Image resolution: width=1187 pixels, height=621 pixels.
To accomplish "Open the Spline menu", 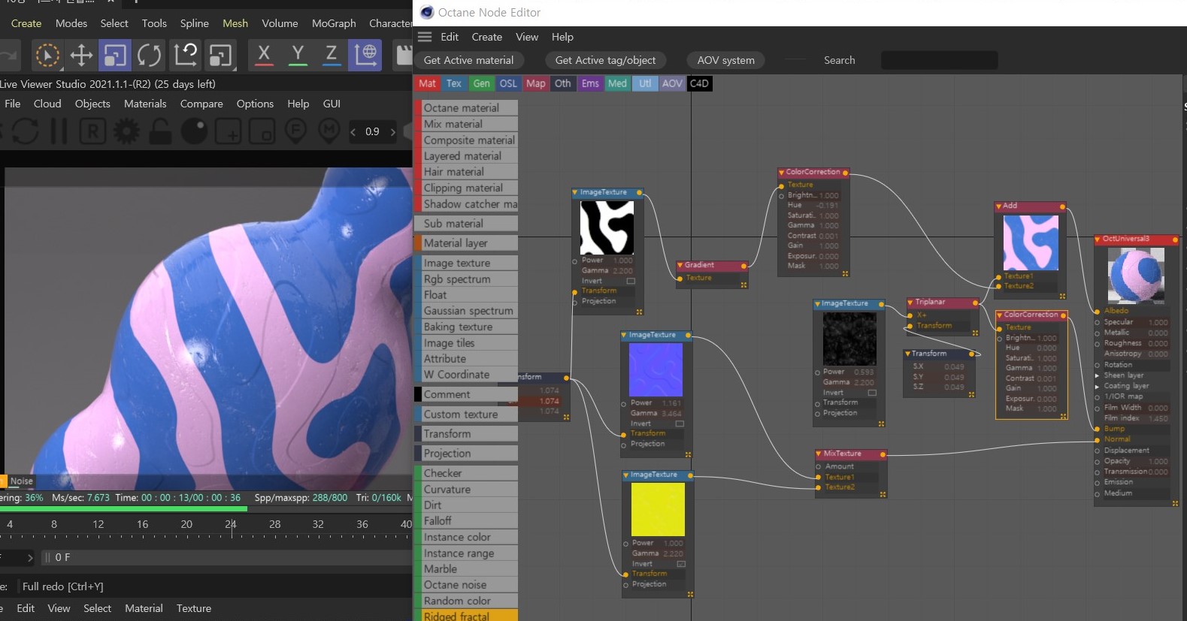I will [x=194, y=23].
